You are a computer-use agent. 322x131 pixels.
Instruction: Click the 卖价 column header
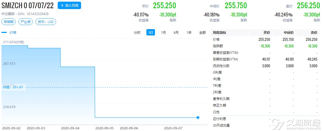tap(314, 33)
